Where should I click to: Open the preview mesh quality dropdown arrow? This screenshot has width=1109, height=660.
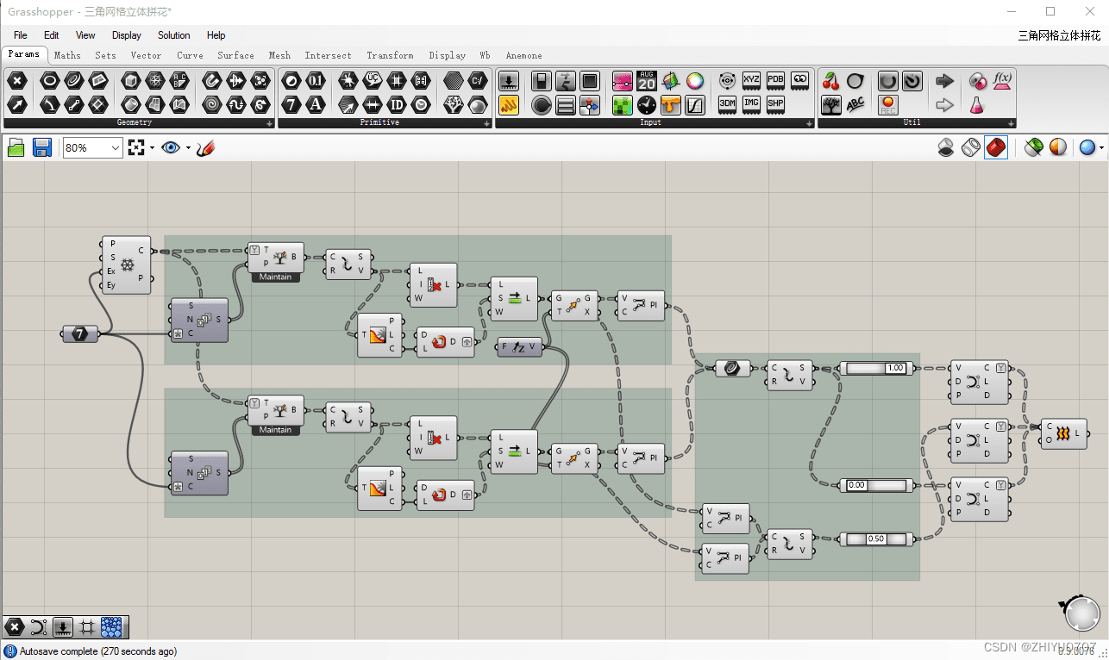tap(1101, 148)
